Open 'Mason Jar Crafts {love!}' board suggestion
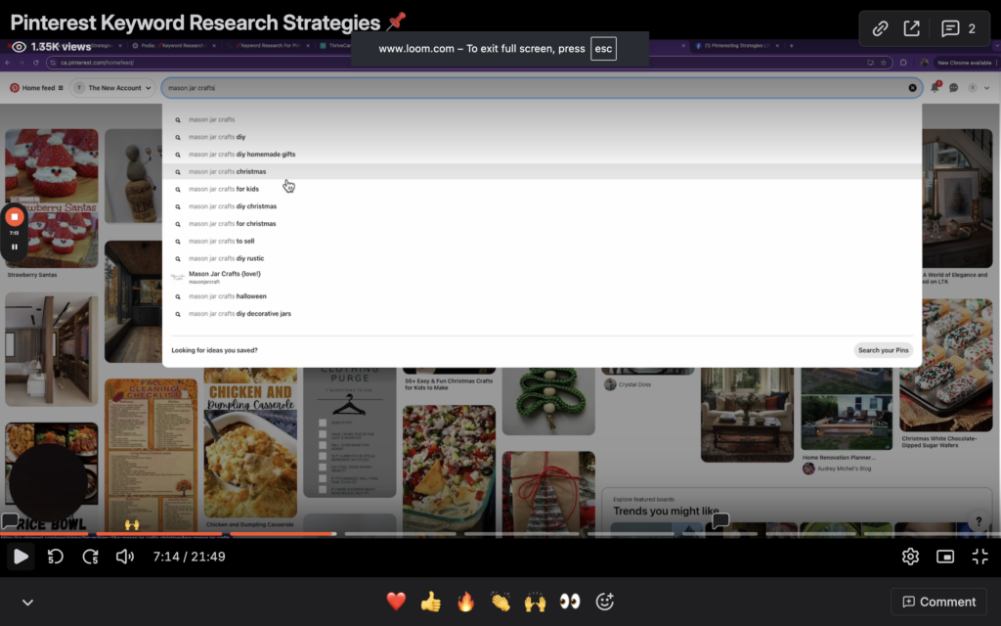Screen dimensions: 1001x626 542,277
